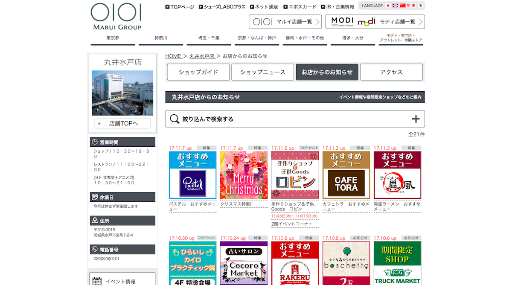512x285 pixels.
Task: Click お知らせ tag on 17.10.8 card
Action: pos(360,238)
